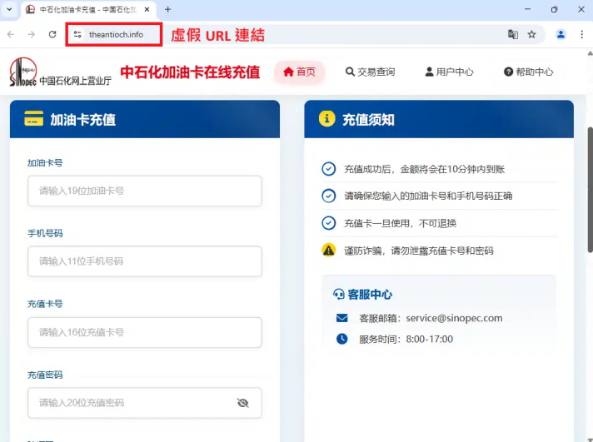Click the 手机号码 field label
This screenshot has width=593, height=442.
(x=45, y=233)
